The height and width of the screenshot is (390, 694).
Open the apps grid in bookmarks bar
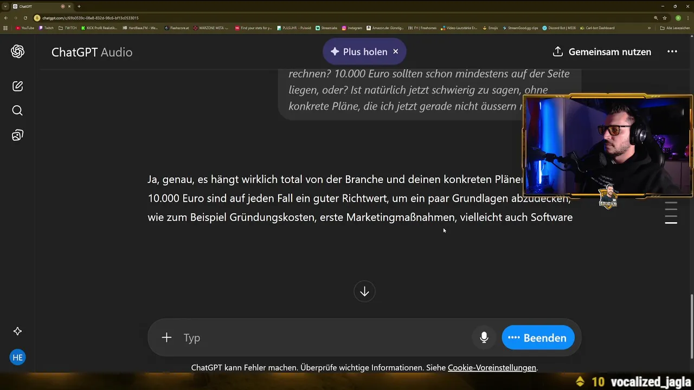5,28
